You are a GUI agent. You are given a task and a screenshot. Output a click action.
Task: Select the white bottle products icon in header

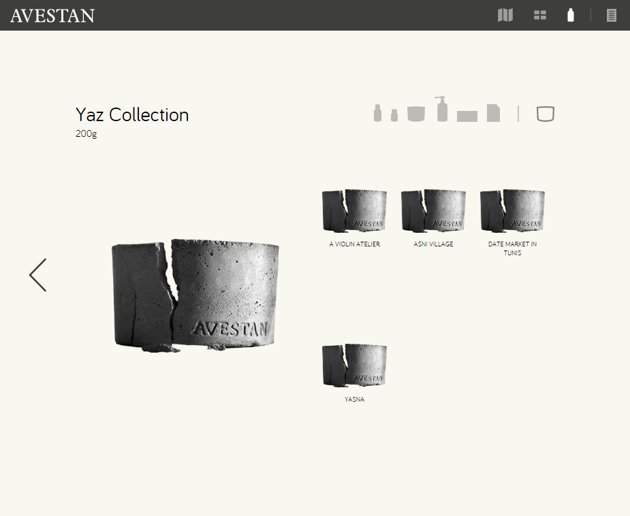(571, 15)
